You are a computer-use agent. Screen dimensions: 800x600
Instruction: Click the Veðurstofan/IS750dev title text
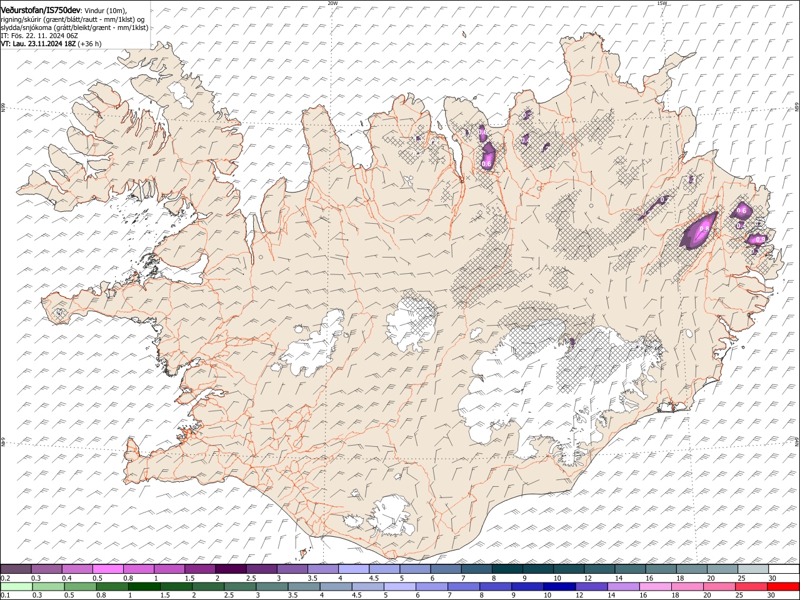click(41, 10)
